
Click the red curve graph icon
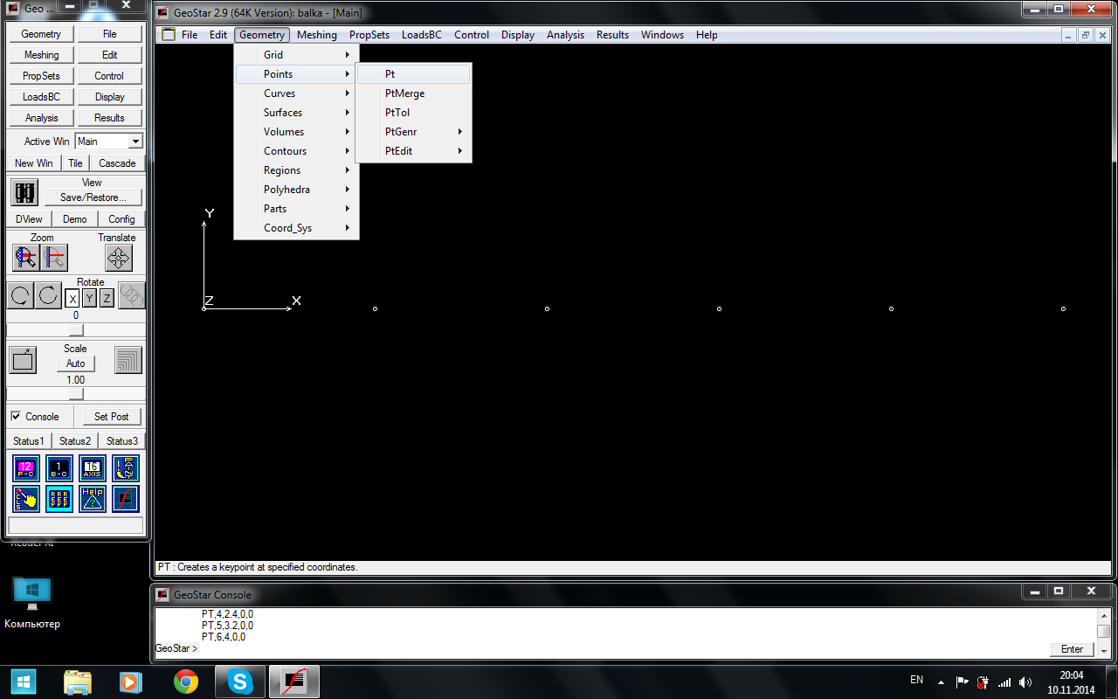pyautogui.click(x=126, y=499)
